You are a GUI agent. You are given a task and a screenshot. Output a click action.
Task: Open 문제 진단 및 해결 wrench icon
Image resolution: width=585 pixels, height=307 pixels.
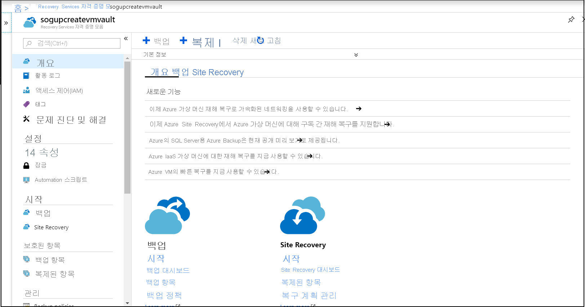coord(26,119)
